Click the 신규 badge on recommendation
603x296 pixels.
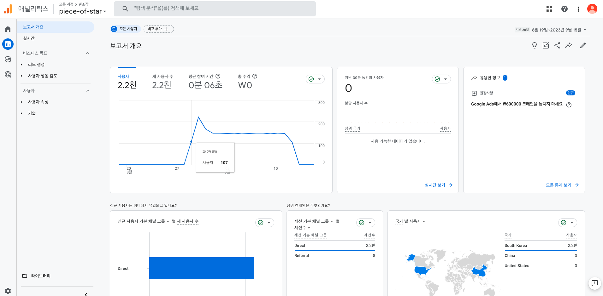(570, 93)
